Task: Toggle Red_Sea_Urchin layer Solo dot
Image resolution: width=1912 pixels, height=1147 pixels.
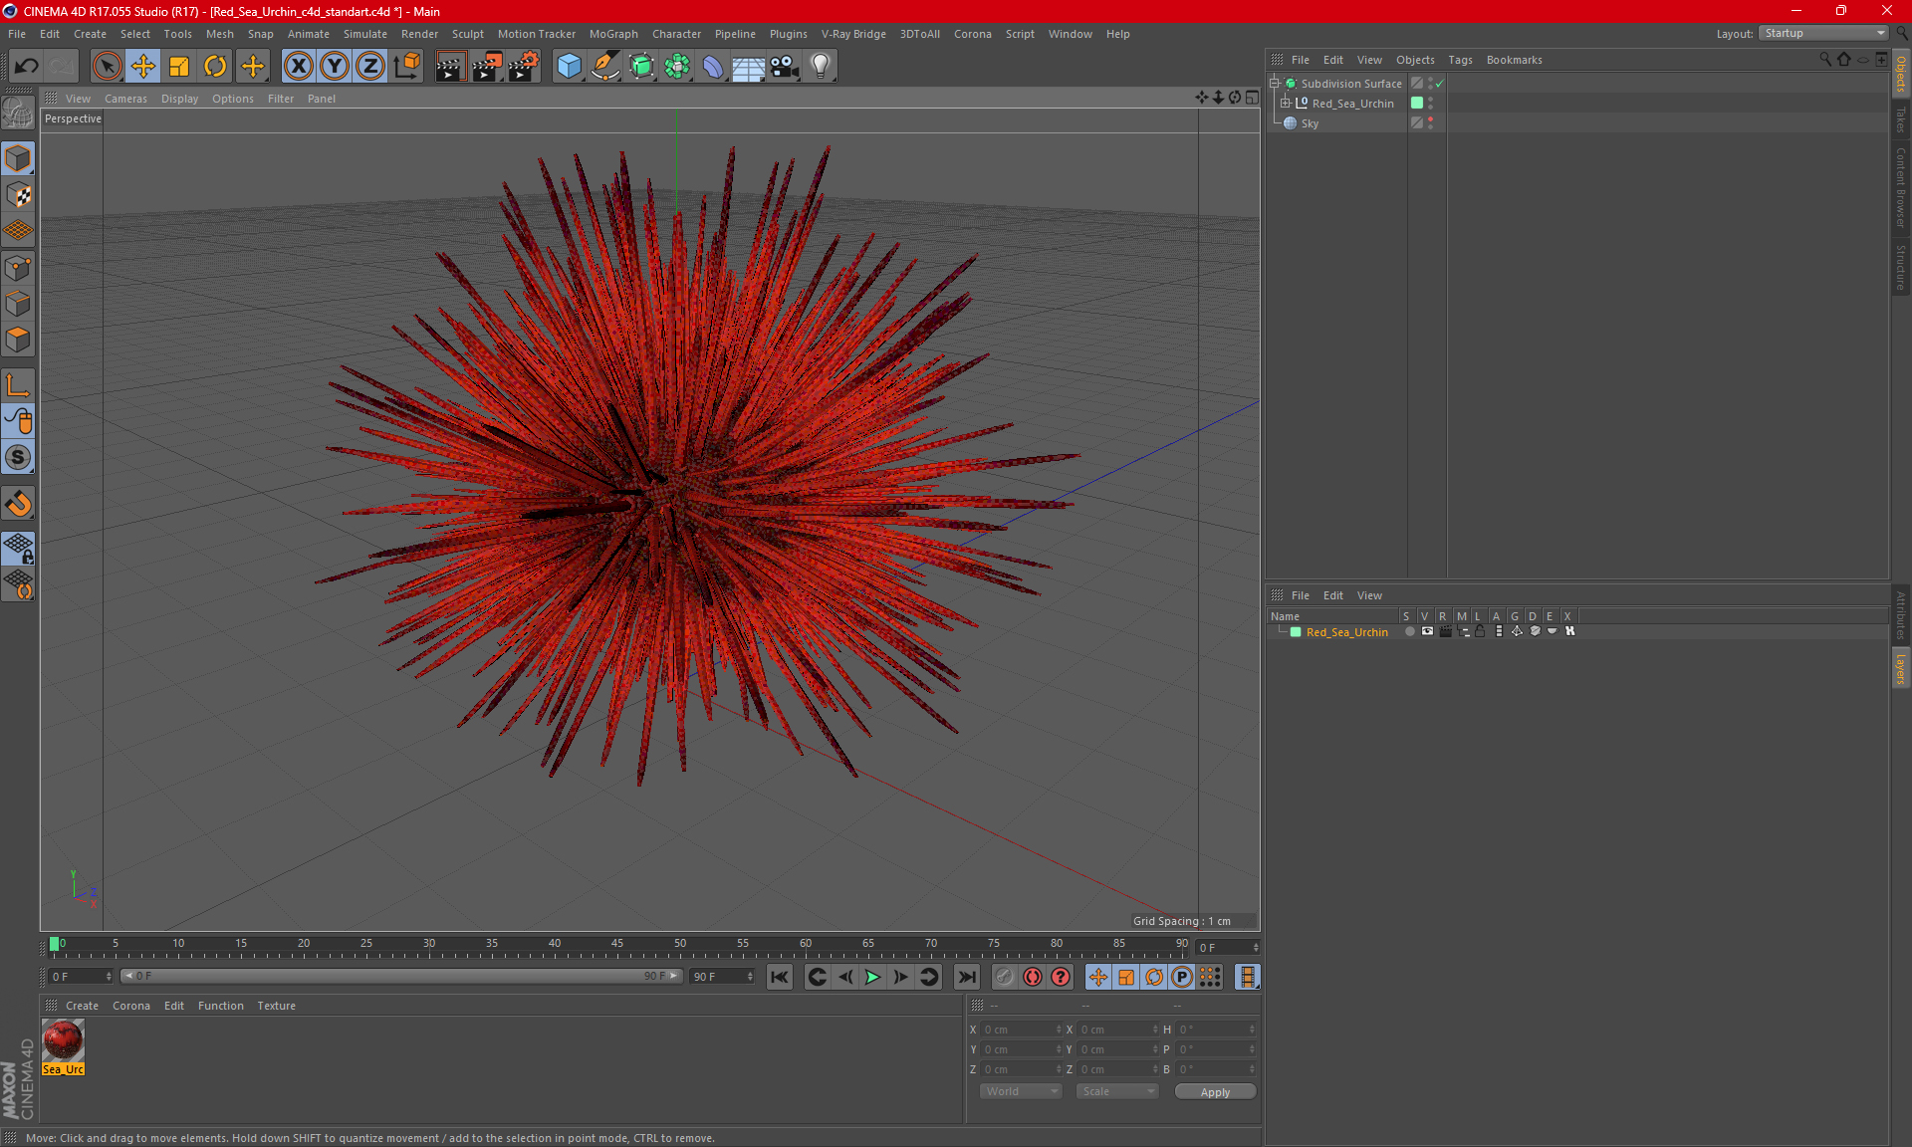Action: (1409, 631)
